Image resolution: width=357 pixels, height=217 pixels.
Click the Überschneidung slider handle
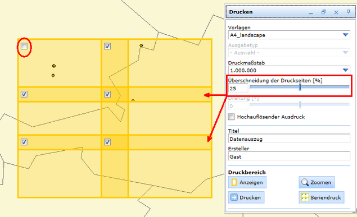click(x=300, y=87)
